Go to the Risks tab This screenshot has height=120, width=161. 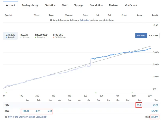pyautogui.click(x=64, y=5)
